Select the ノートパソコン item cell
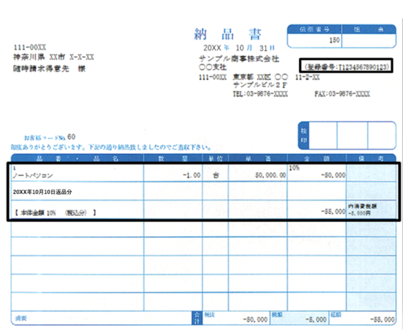Image resolution: width=407 pixels, height=333 pixels. 77,173
